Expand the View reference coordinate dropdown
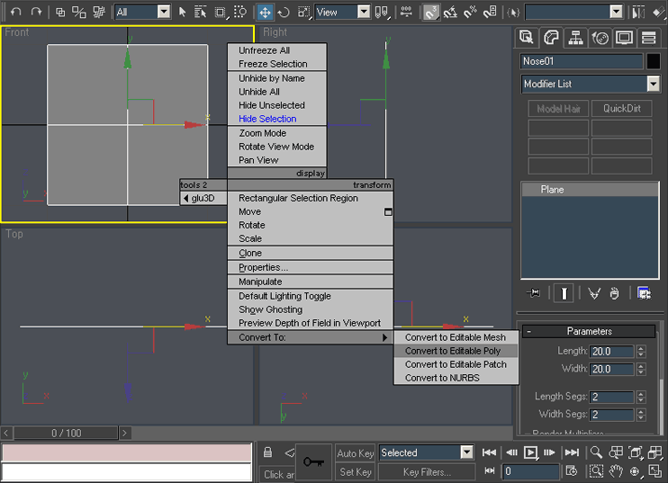Screen dimensions: 668x483 tap(363, 12)
